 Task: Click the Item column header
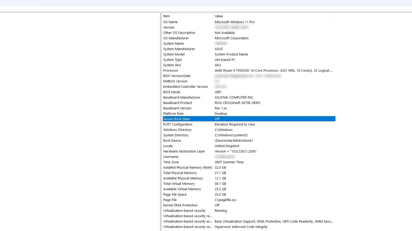tap(188, 16)
